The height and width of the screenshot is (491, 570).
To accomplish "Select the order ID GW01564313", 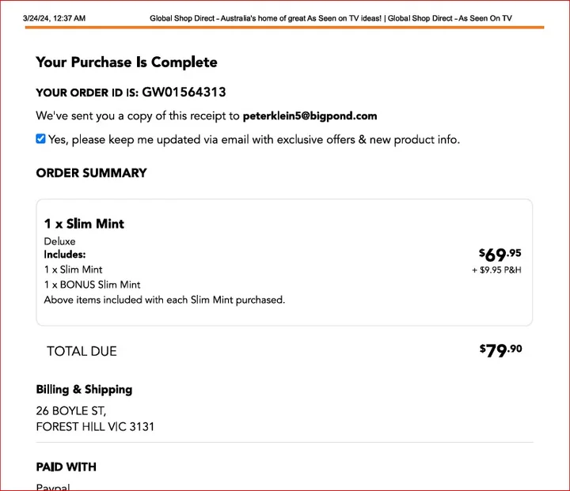I will tap(184, 93).
